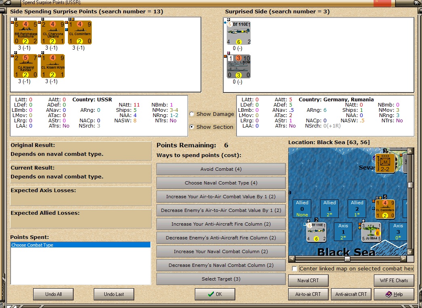422x308 pixels.
Task: Click Choose Naval Combat Type (4)
Action: (x=221, y=183)
